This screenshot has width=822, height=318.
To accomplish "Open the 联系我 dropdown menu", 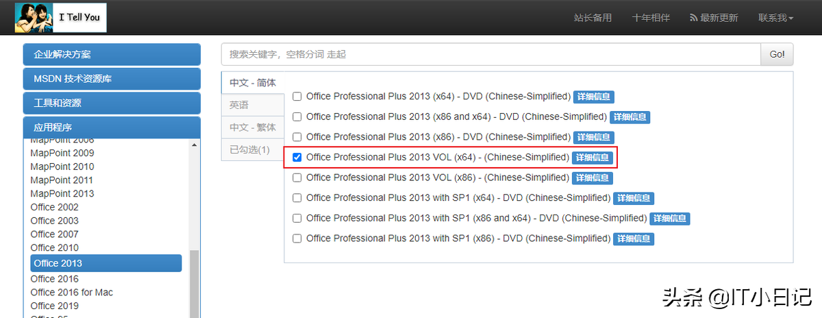I will [x=775, y=18].
